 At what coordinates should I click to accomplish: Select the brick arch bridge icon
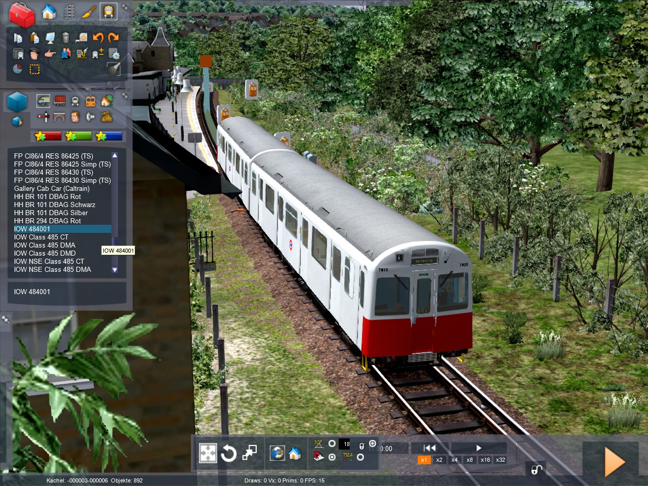[x=60, y=117]
